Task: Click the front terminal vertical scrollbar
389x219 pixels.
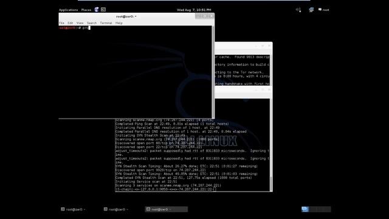Action: click(x=213, y=72)
